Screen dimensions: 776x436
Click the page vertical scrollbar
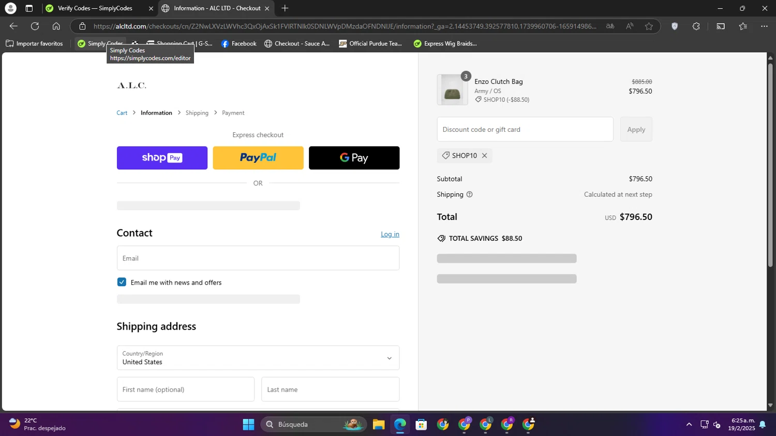770,165
